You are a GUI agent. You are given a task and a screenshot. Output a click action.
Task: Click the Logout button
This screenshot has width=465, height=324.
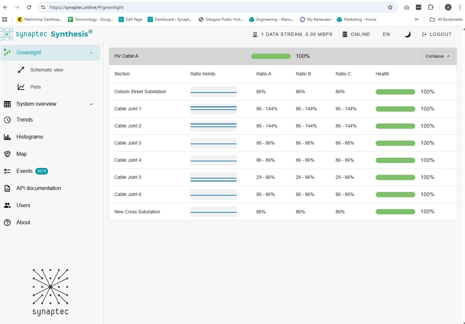pos(437,34)
